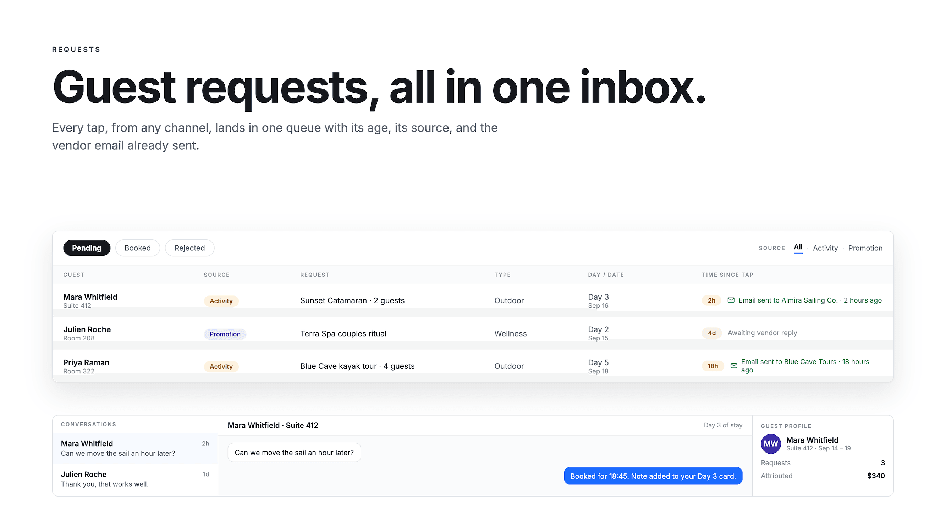Show the Rejected requests filter
Image resolution: width=946 pixels, height=532 pixels.
pos(189,248)
